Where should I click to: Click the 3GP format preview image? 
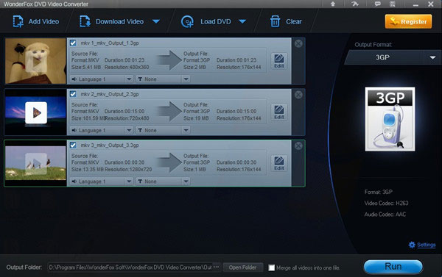coord(390,119)
